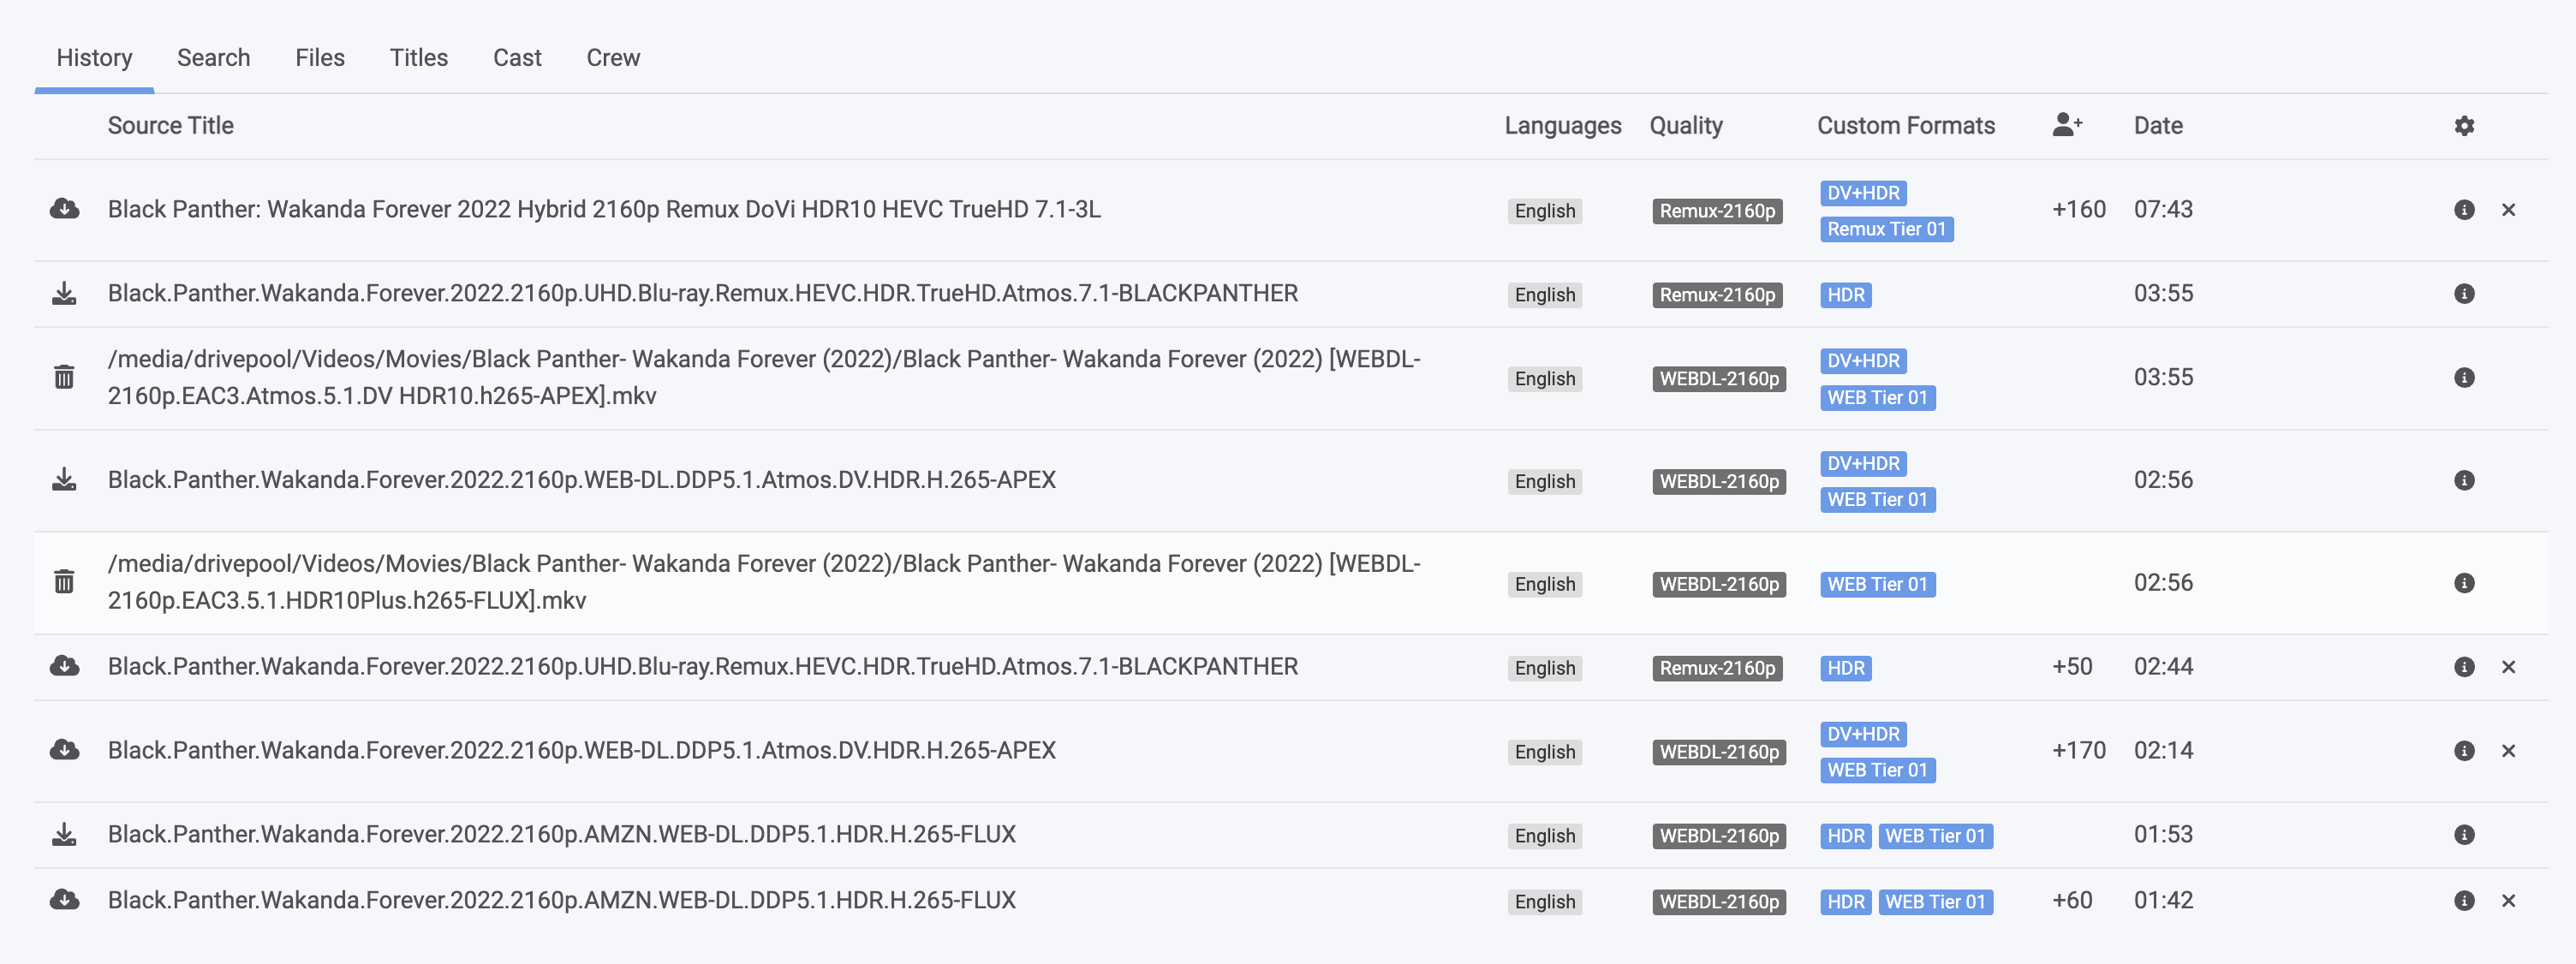Image resolution: width=2576 pixels, height=964 pixels.
Task: Mark the +170 APEX grab as failed
Action: [x=2510, y=750]
